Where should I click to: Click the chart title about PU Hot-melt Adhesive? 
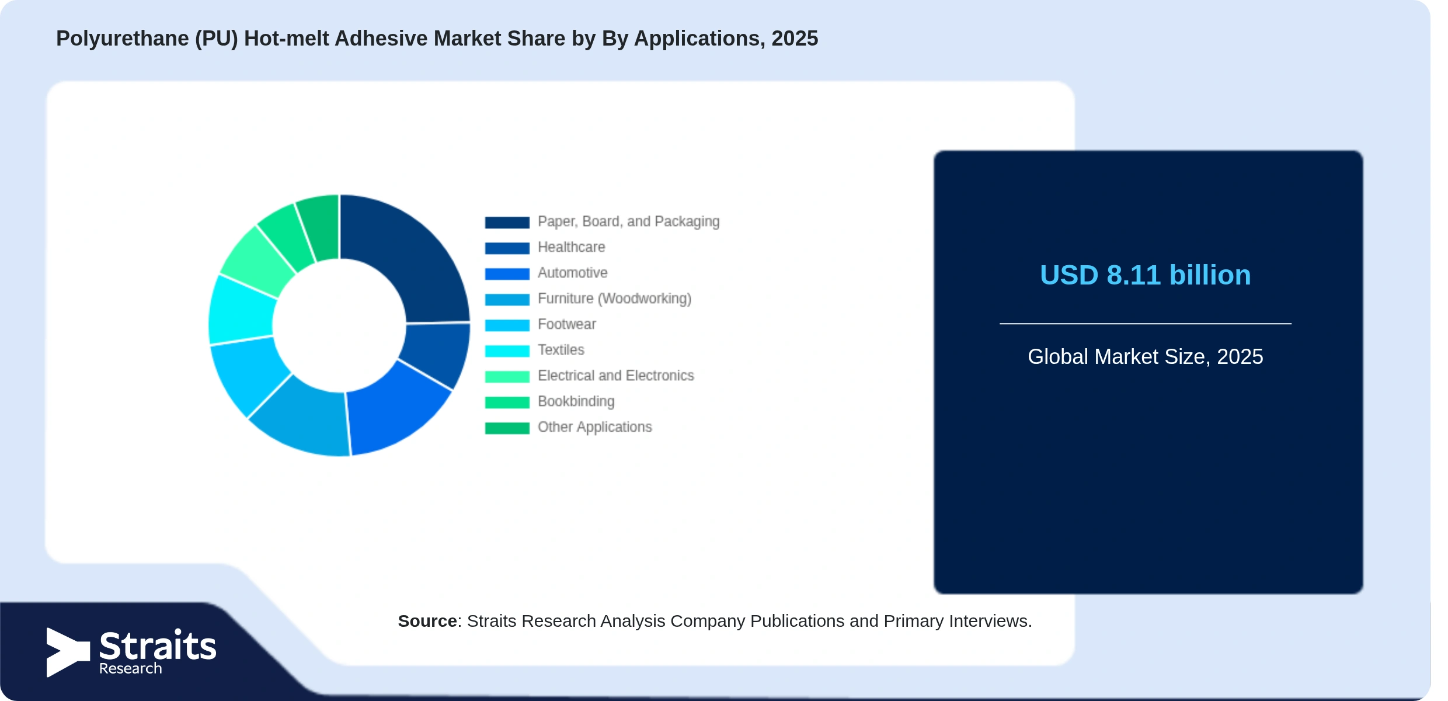pyautogui.click(x=437, y=39)
